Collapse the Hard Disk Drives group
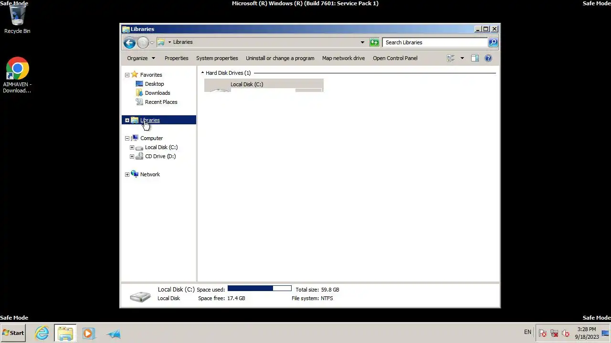The image size is (611, 343). [202, 73]
